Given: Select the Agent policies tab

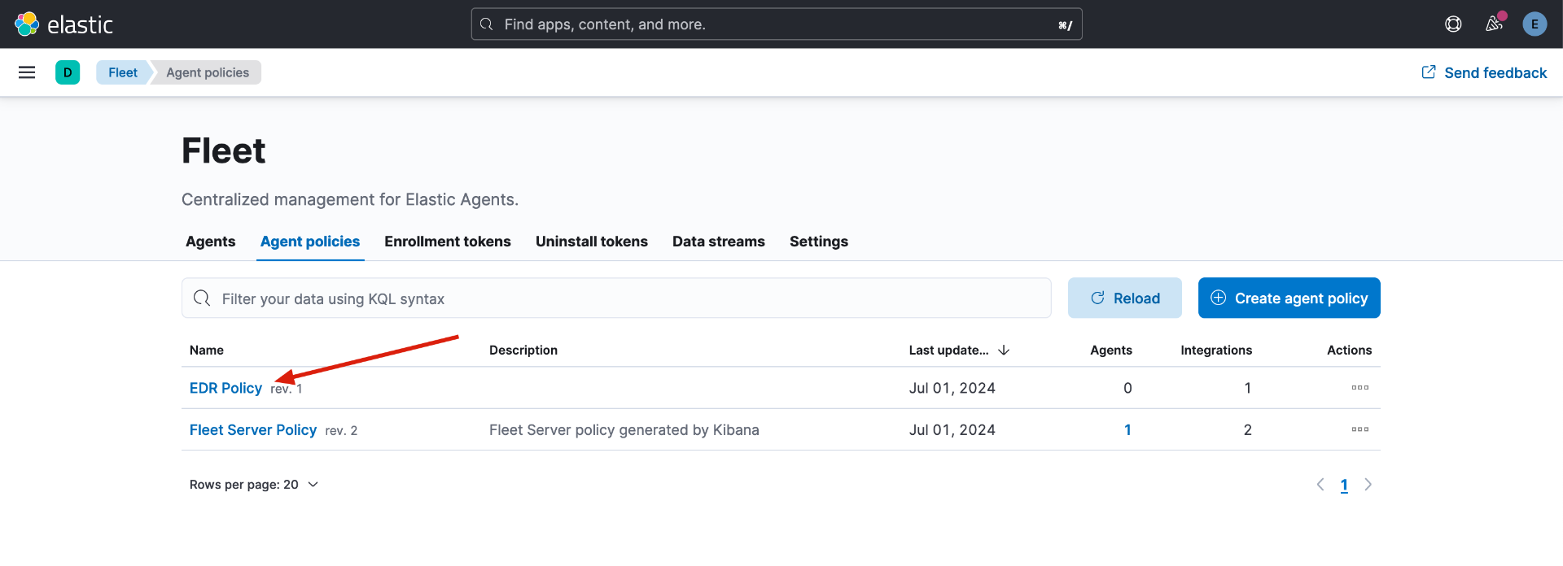Looking at the screenshot, I should 310,242.
